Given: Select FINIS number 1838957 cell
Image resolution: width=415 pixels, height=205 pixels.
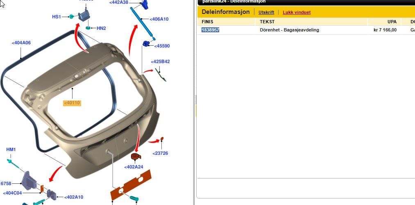Looking at the screenshot, I should [x=211, y=30].
